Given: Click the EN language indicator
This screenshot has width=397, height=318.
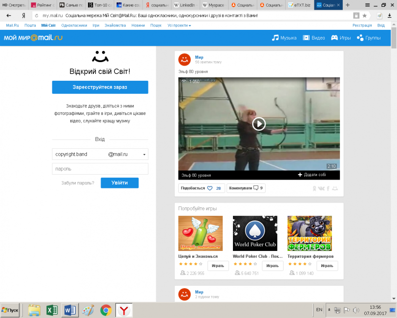Looking at the screenshot, I should point(319,310).
